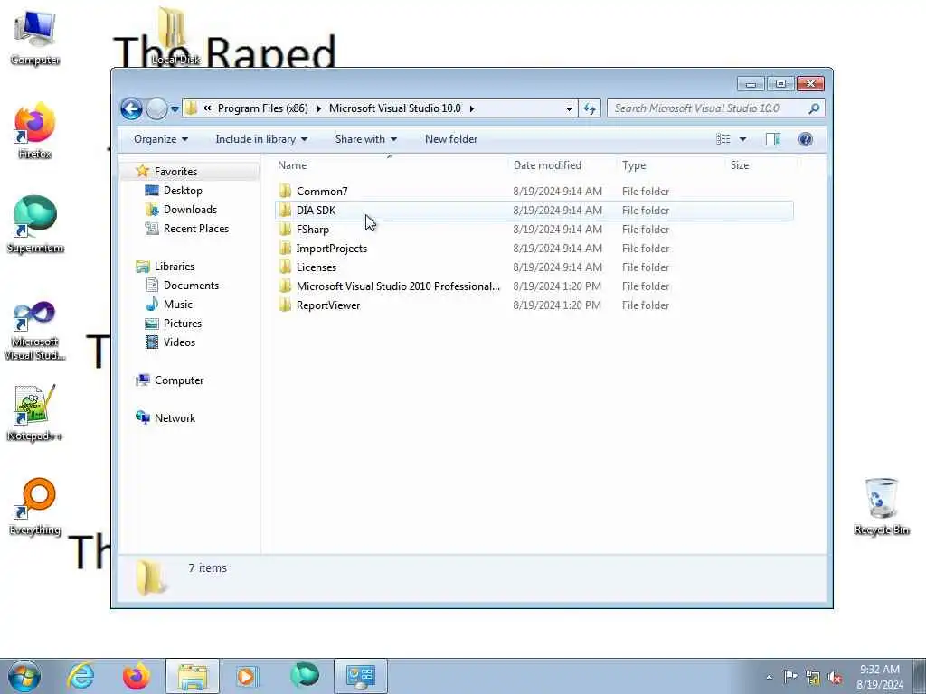Open Documents library in navigation pane

(x=191, y=286)
